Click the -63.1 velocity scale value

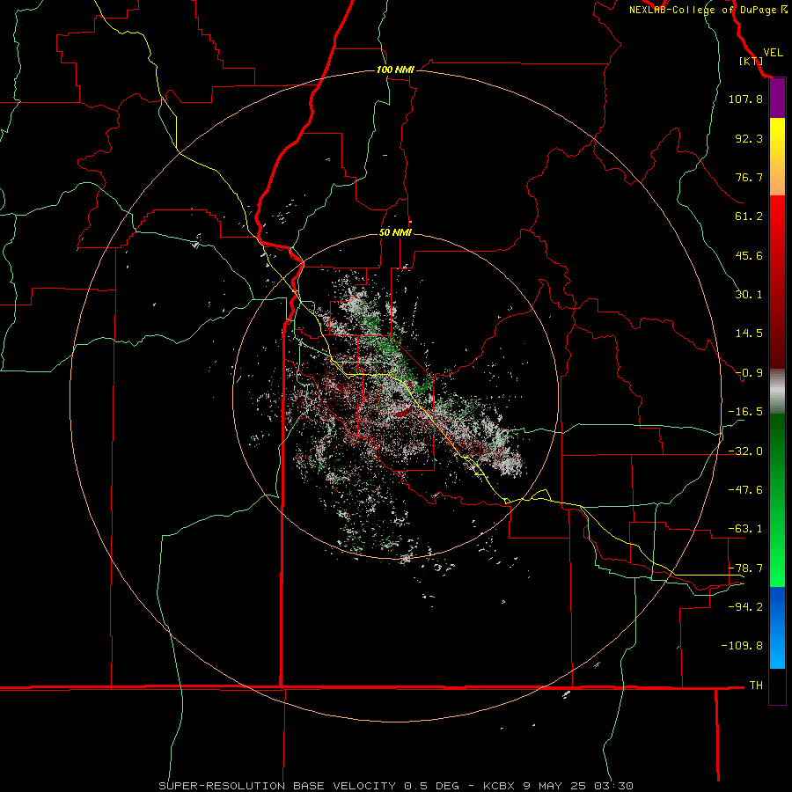[x=745, y=529]
